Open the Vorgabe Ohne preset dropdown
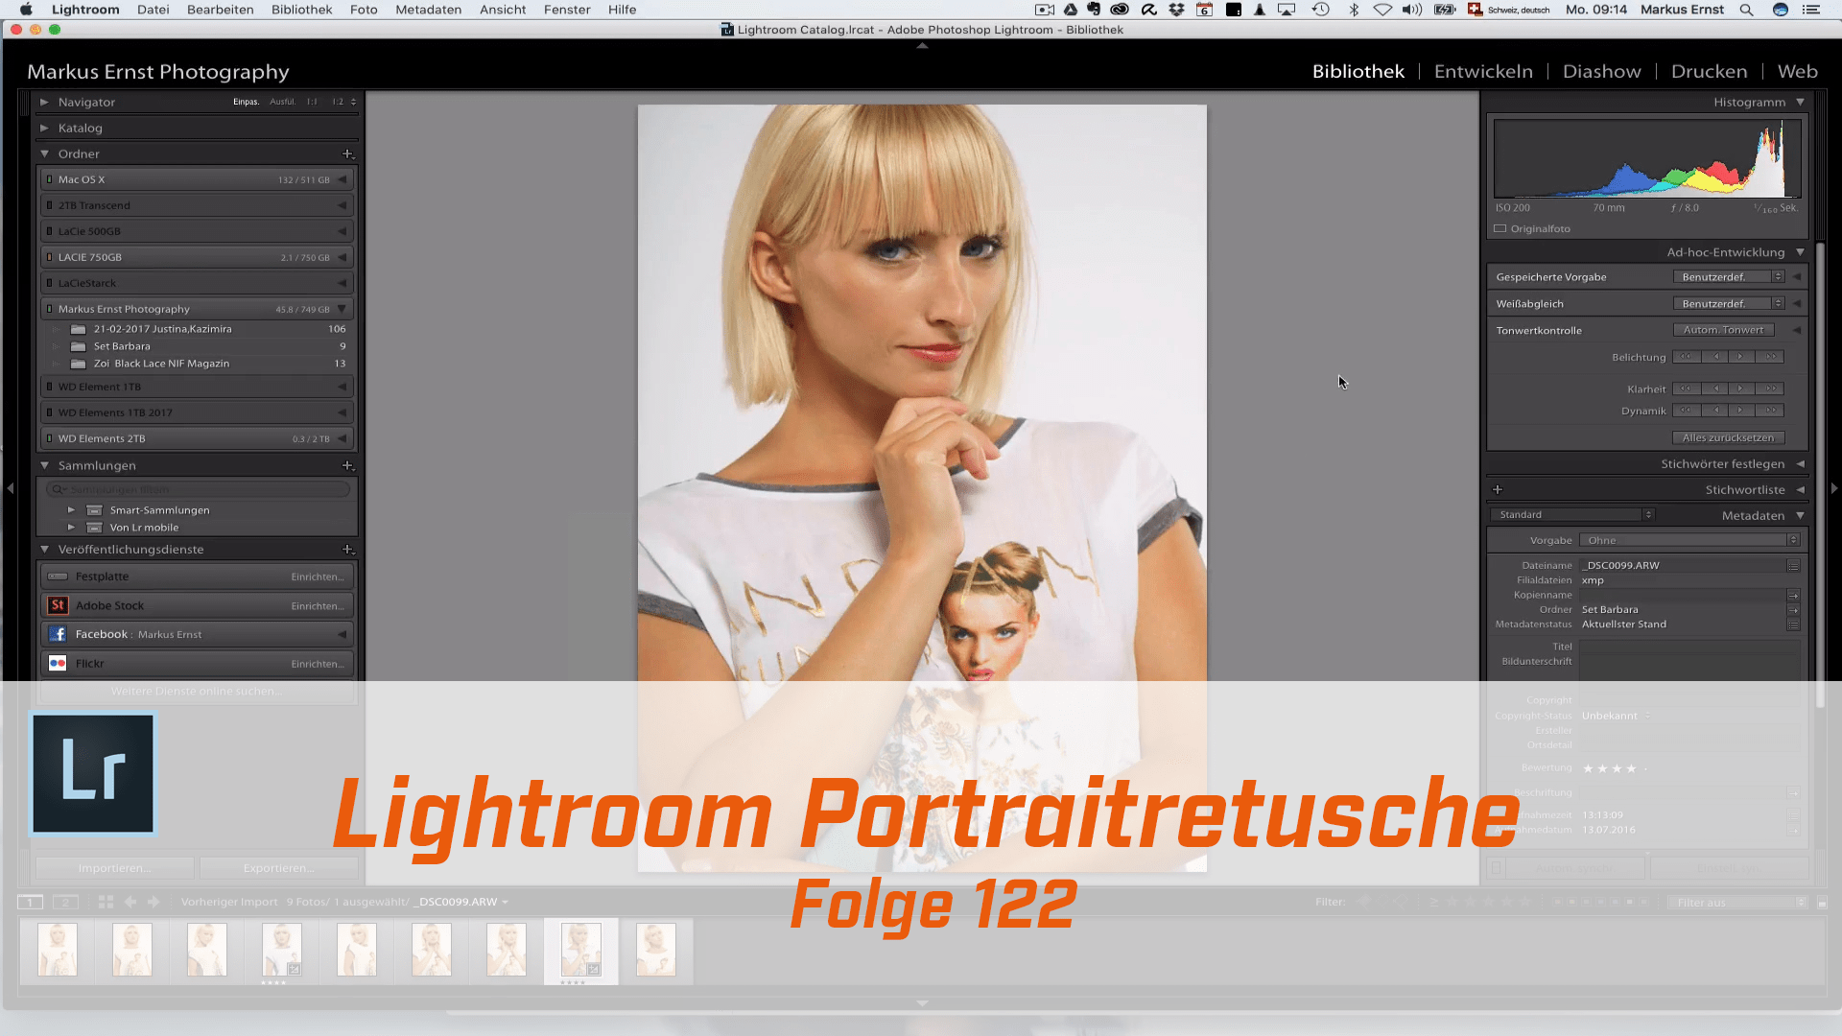Image resolution: width=1842 pixels, height=1036 pixels. coord(1689,540)
